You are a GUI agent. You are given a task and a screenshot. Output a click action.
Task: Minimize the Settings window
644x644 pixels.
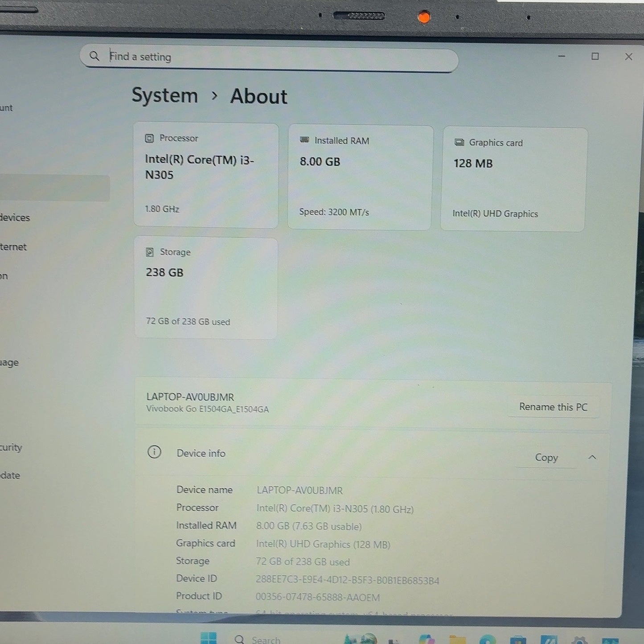coord(562,56)
